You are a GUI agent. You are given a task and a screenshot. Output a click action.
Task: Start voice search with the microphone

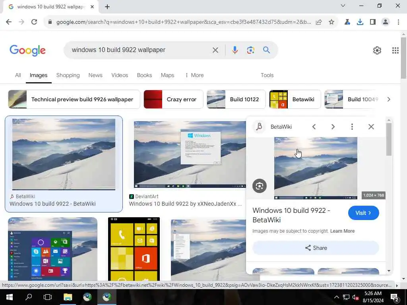[x=235, y=50]
